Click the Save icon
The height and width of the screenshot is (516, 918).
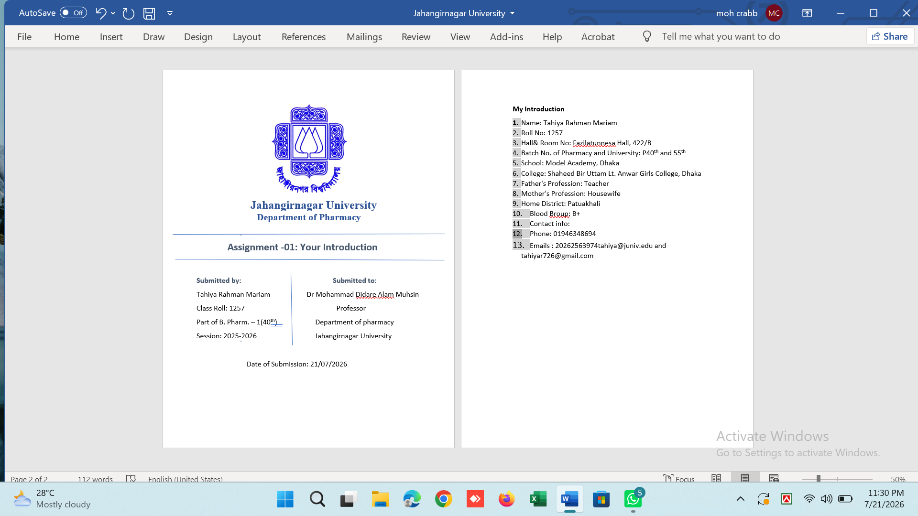click(x=149, y=13)
